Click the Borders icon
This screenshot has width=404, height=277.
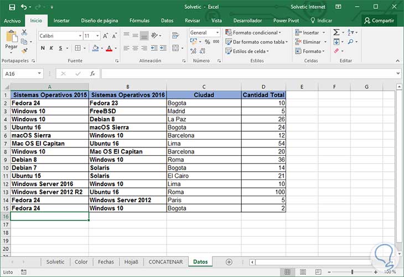(77, 48)
